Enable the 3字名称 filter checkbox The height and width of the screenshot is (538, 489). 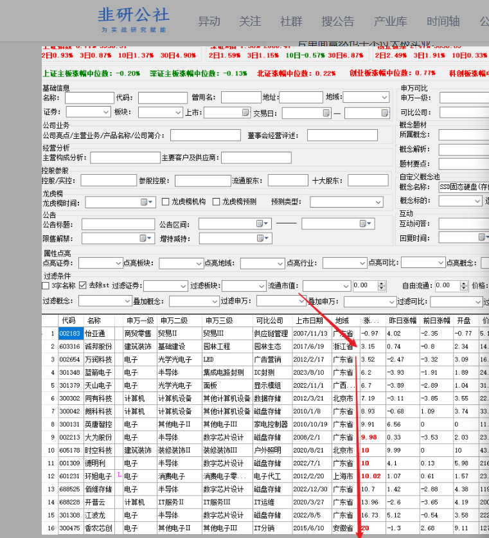pyautogui.click(x=45, y=285)
